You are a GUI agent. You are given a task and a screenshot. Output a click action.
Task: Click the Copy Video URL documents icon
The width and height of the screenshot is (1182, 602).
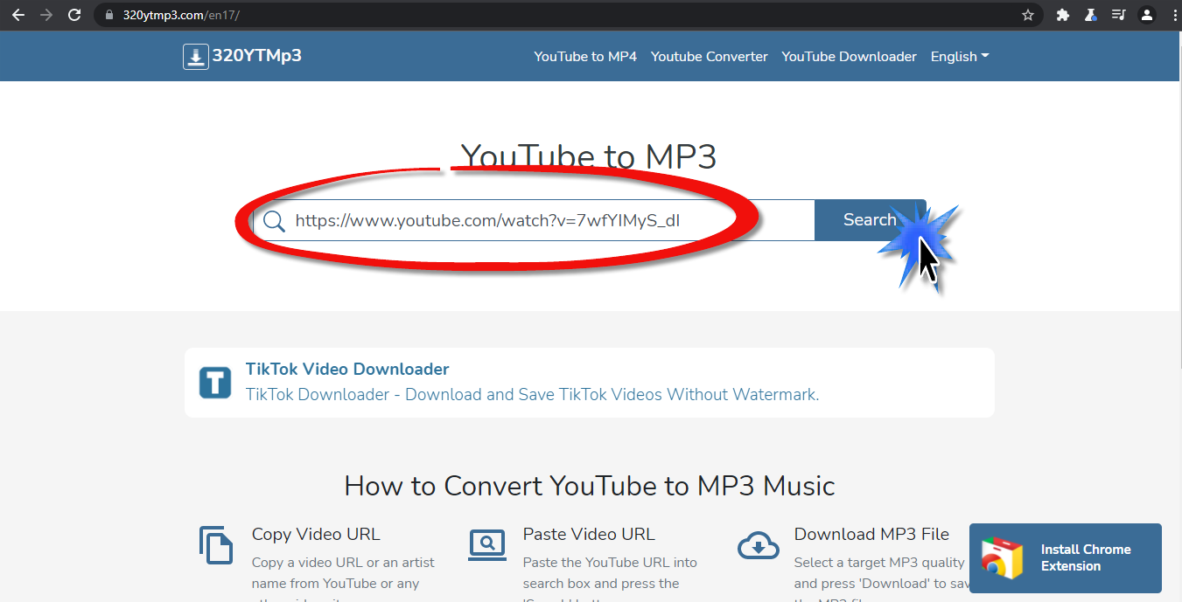pos(216,545)
